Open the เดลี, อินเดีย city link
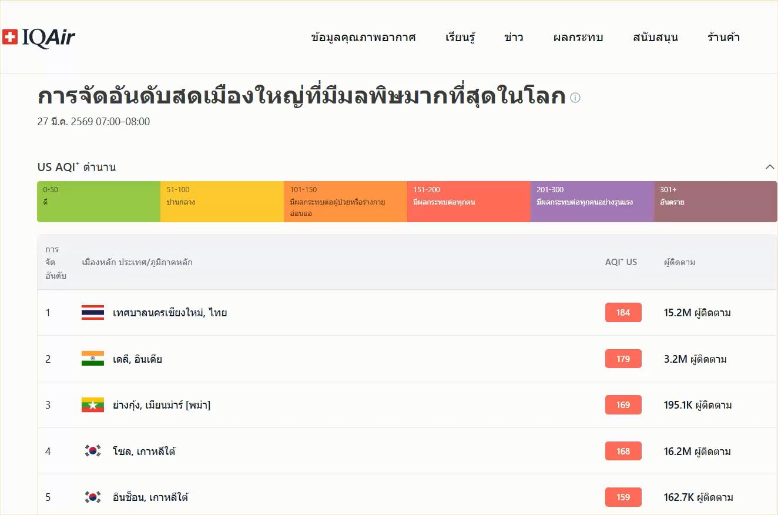The width and height of the screenshot is (778, 515). click(x=138, y=359)
